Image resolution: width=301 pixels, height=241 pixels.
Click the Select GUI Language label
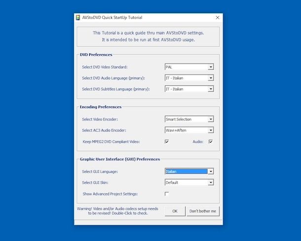pyautogui.click(x=100, y=172)
